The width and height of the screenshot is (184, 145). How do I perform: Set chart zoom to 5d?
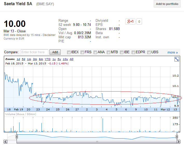click(24, 59)
